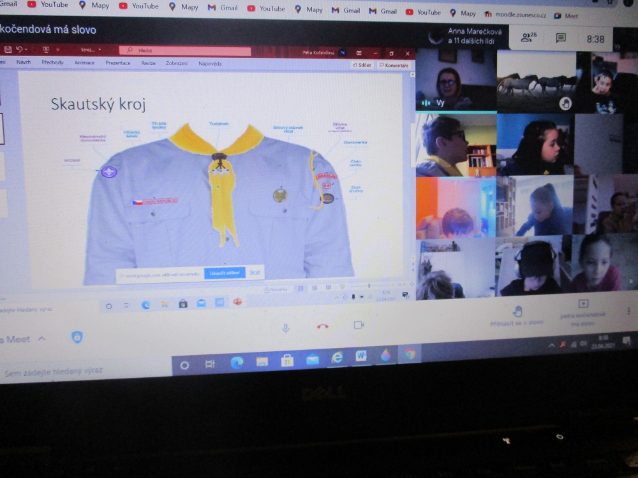Click the moodle.zsunesco.cz bookmark
Image resolution: width=638 pixels, height=478 pixels.
(515, 15)
